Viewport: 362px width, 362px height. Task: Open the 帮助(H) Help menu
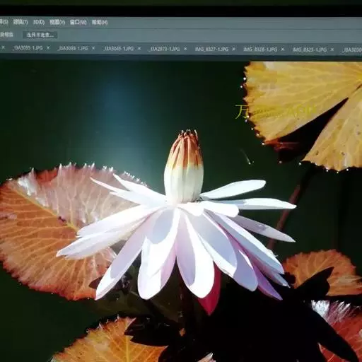100,23
